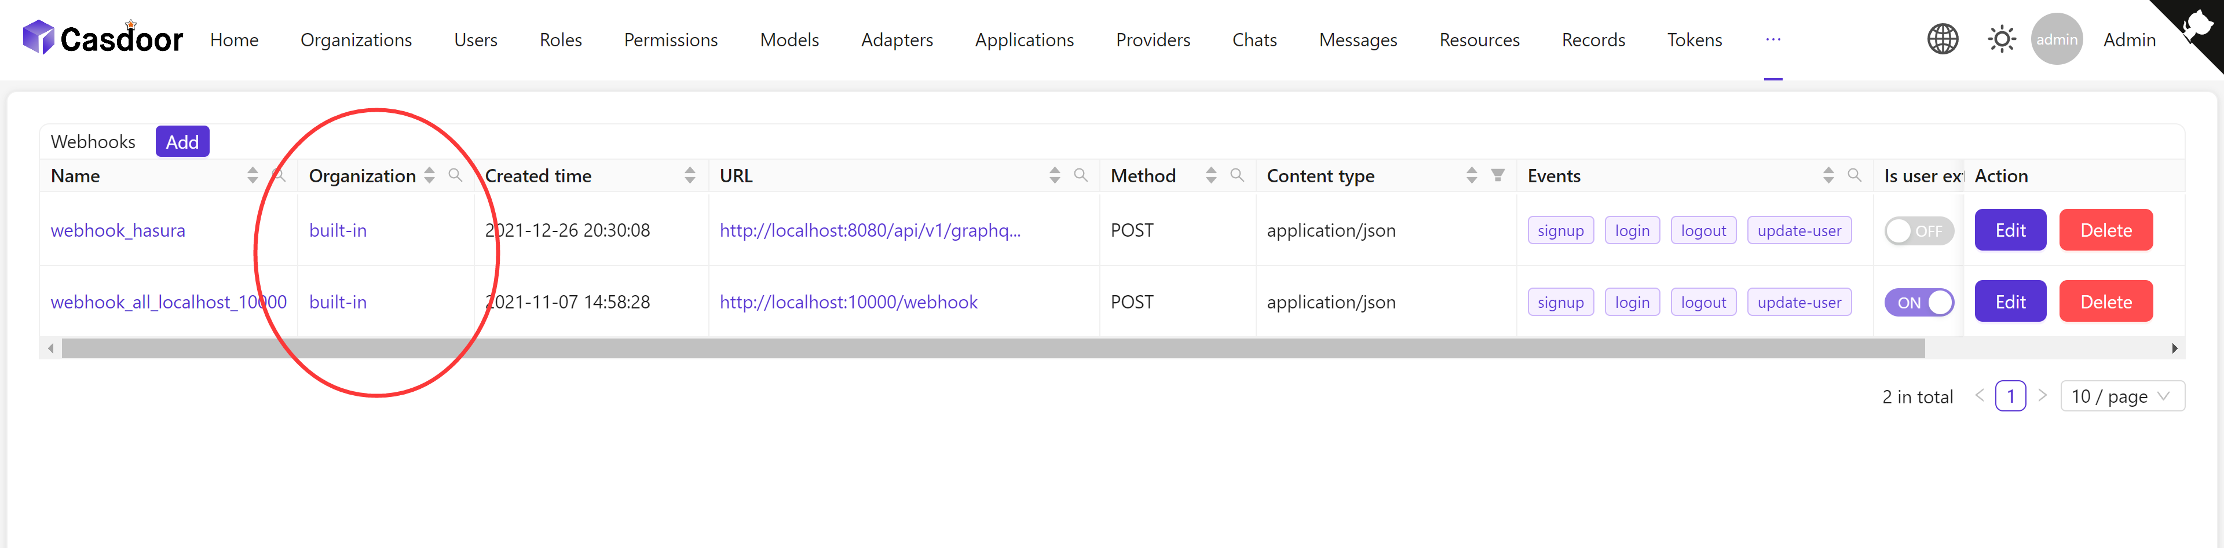The image size is (2224, 548).
Task: Open the search filter on Name column
Action: click(280, 175)
